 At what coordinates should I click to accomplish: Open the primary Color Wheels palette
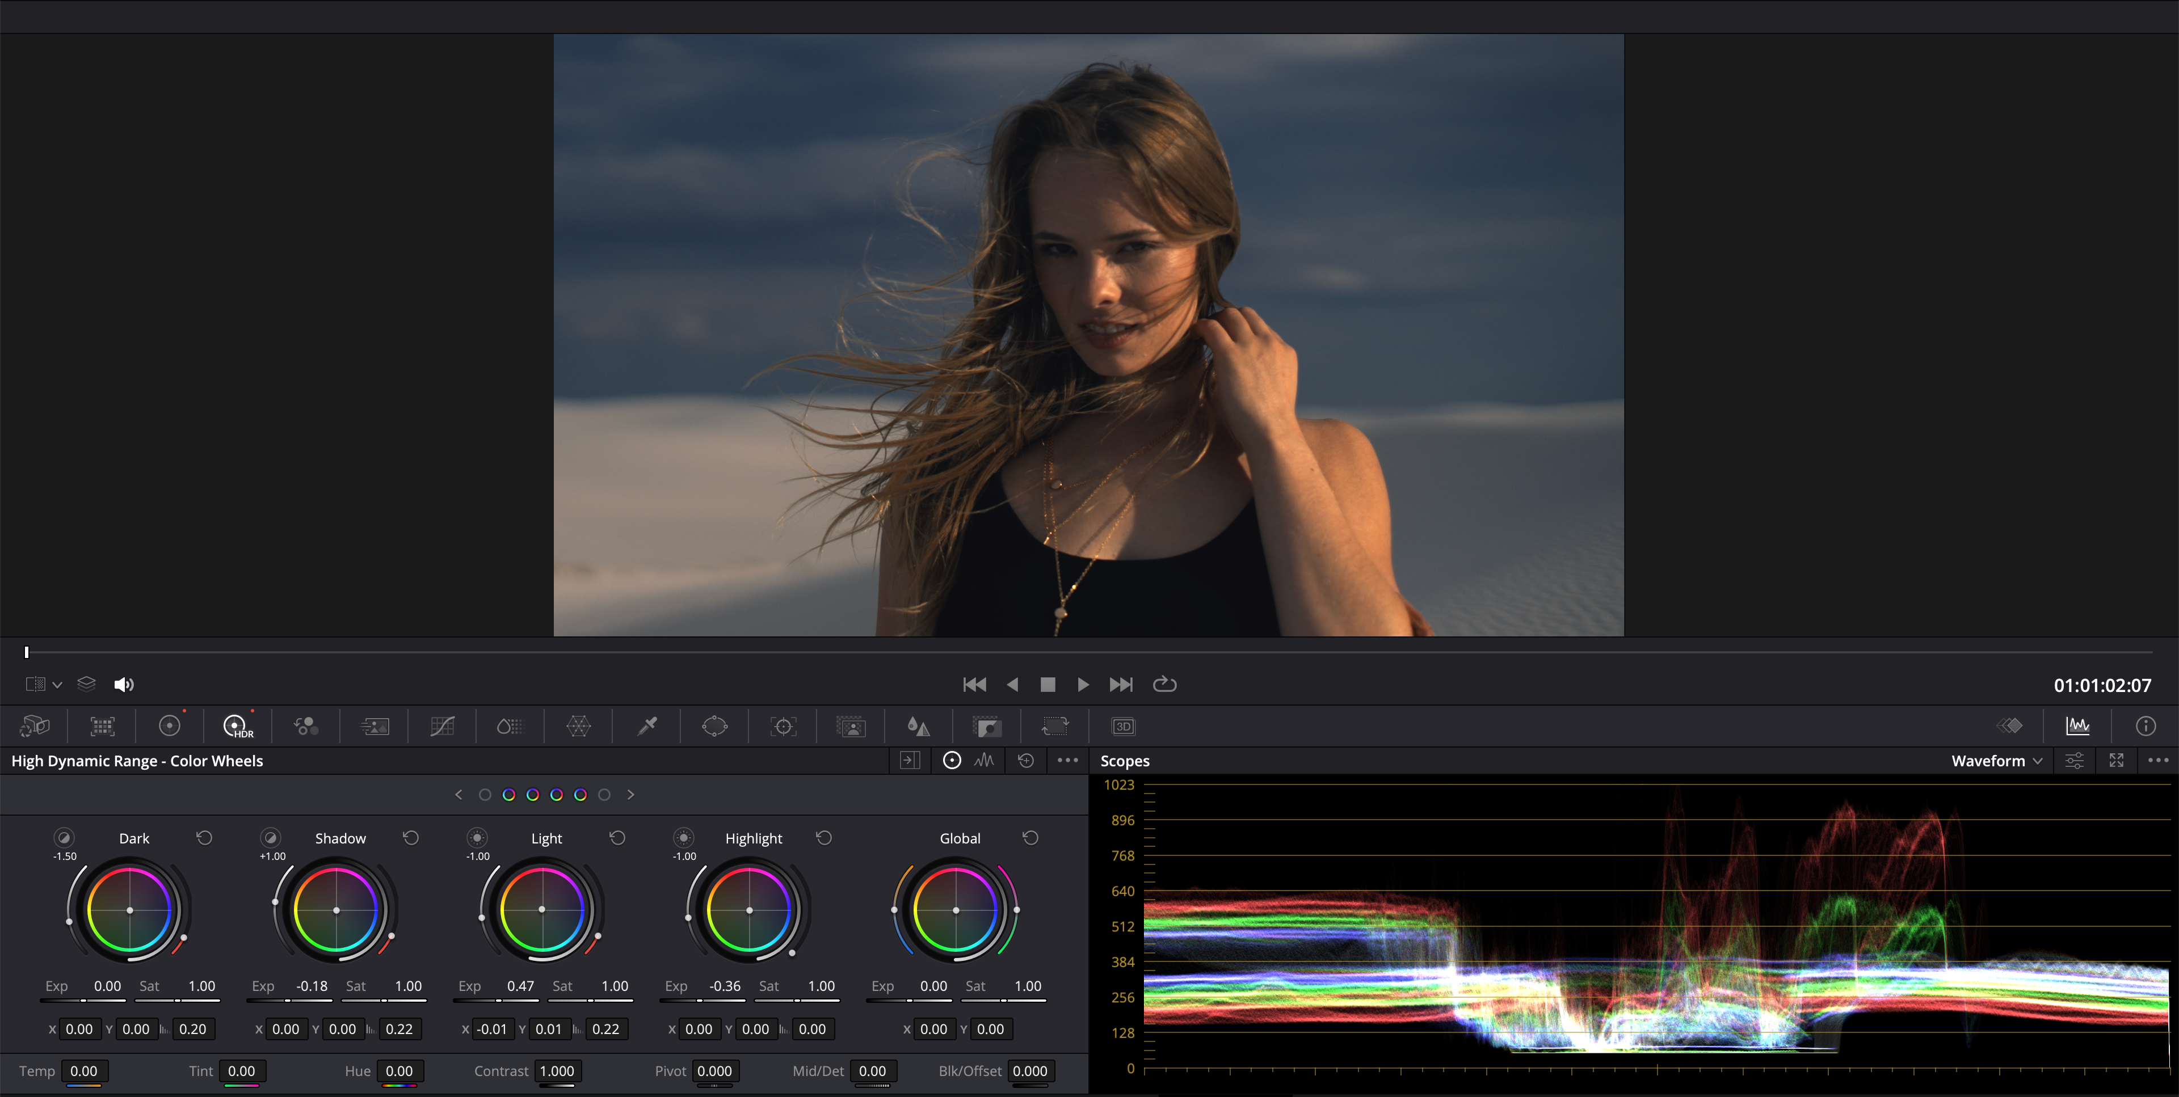point(170,725)
